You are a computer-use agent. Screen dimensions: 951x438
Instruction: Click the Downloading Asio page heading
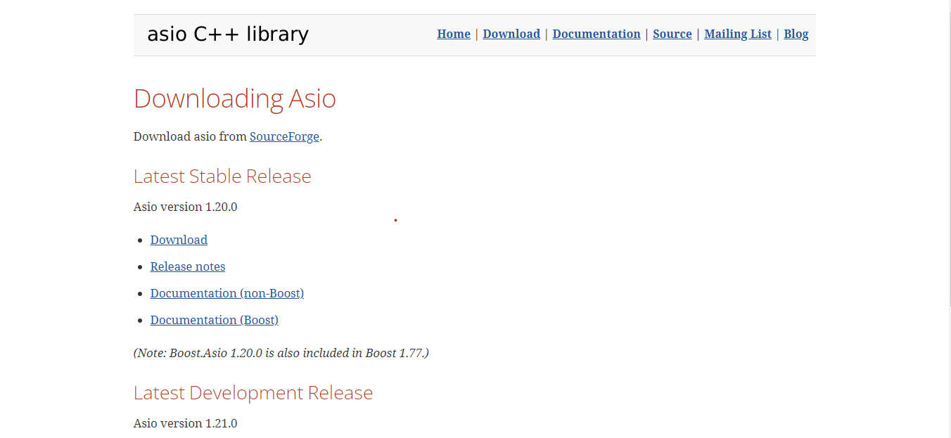[234, 98]
